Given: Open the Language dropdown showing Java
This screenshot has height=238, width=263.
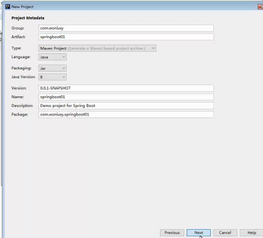Looking at the screenshot, I should [x=53, y=57].
